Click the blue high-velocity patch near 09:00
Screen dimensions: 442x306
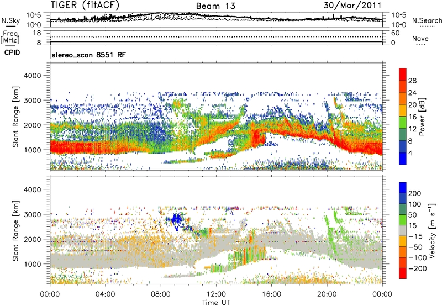click(x=177, y=219)
